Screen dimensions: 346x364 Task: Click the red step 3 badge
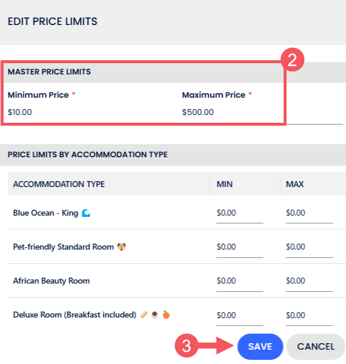[187, 346]
